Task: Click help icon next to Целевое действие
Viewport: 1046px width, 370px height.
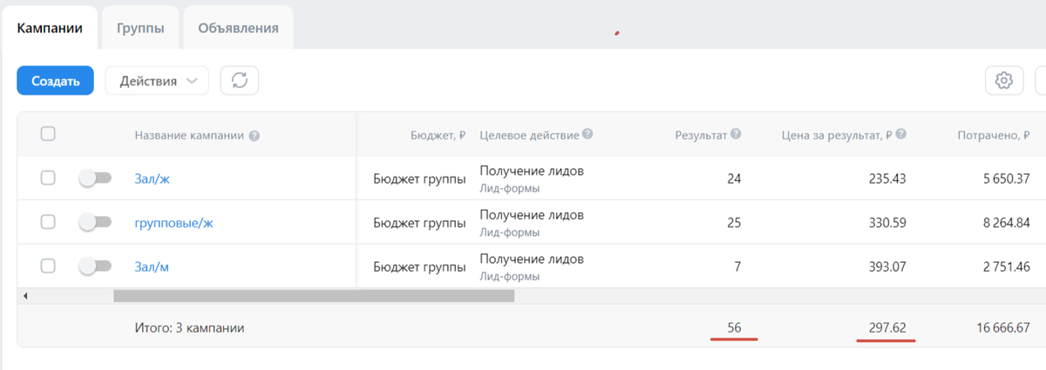Action: (x=588, y=135)
